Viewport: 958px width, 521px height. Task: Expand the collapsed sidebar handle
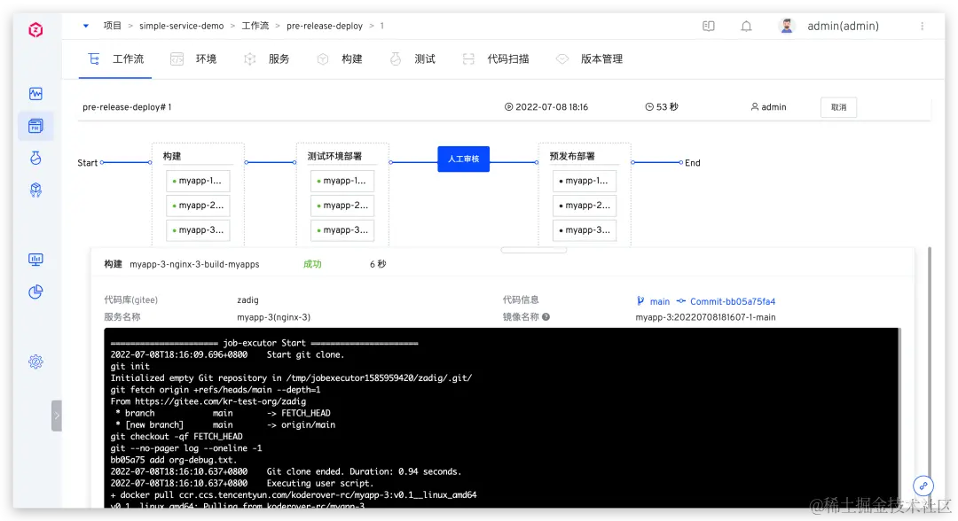pyautogui.click(x=56, y=416)
